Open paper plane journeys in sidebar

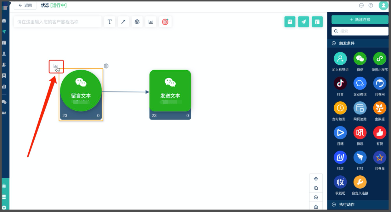point(4,32)
